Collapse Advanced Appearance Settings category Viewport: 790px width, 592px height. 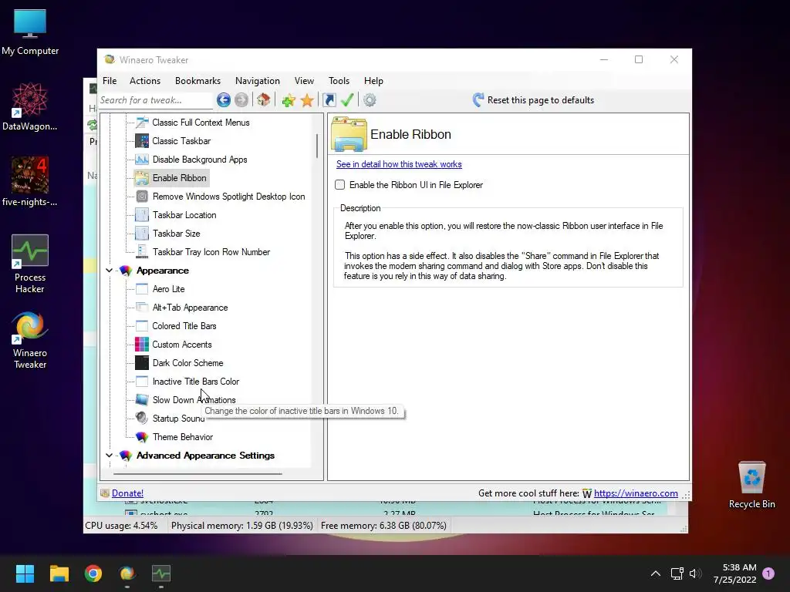109,455
